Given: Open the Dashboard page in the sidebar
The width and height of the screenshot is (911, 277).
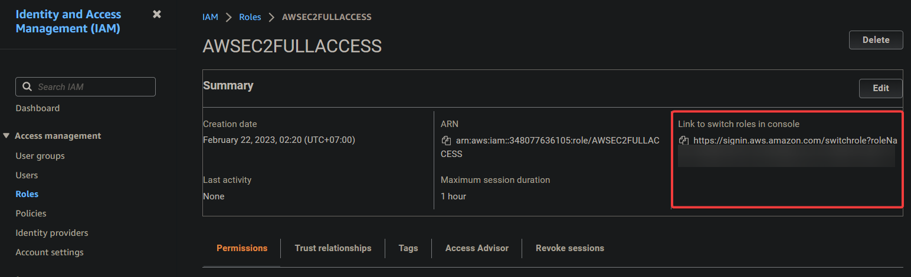Looking at the screenshot, I should coord(38,108).
